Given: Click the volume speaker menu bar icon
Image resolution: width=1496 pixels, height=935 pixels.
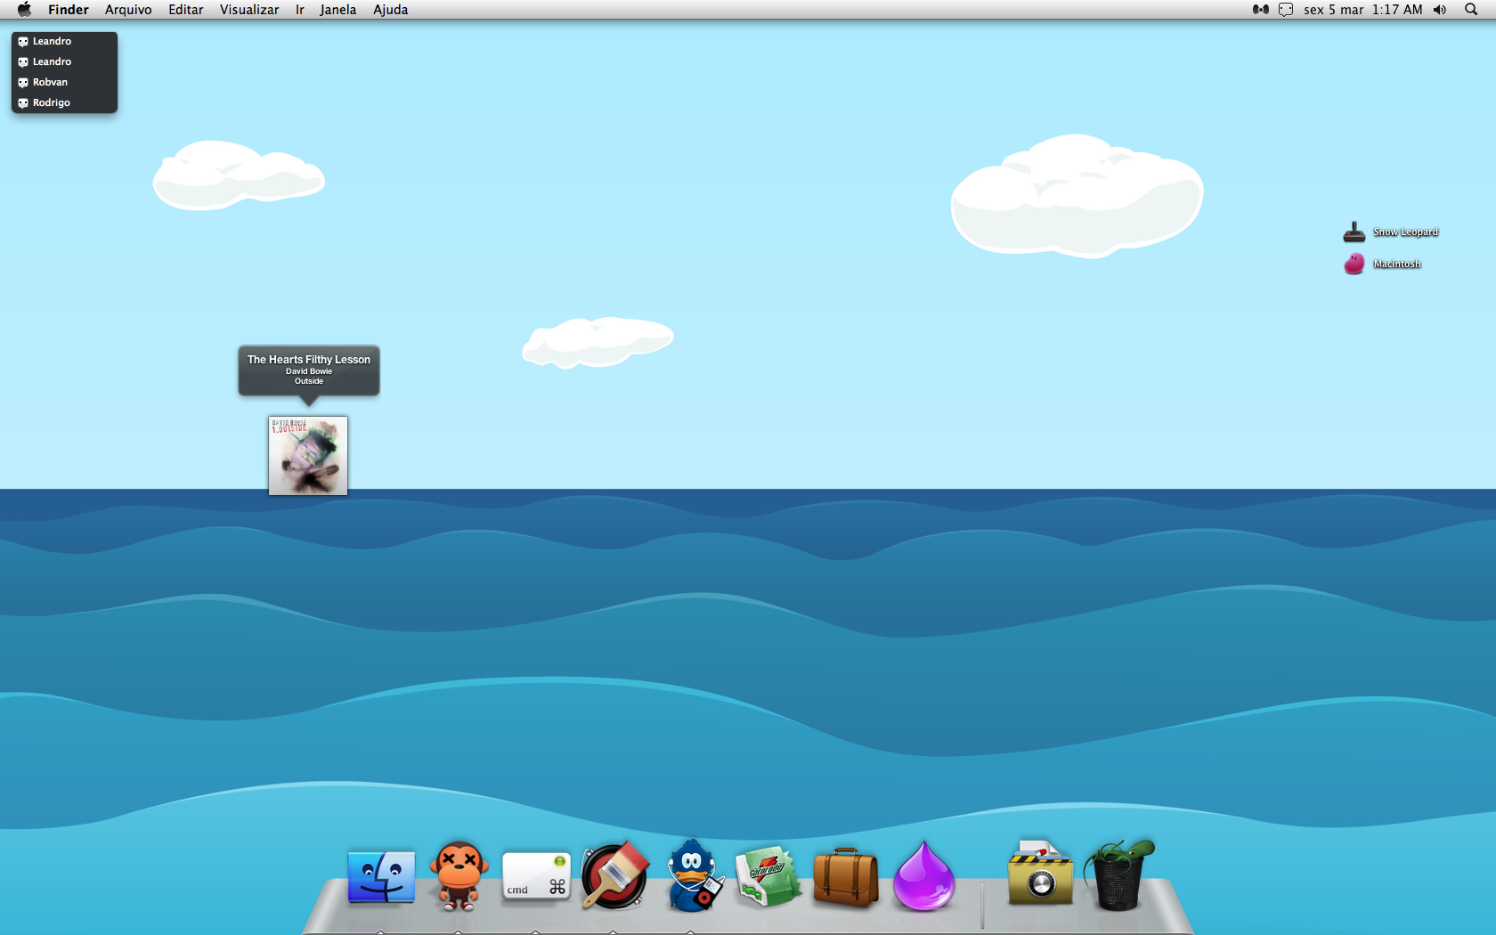Looking at the screenshot, I should 1440,10.
